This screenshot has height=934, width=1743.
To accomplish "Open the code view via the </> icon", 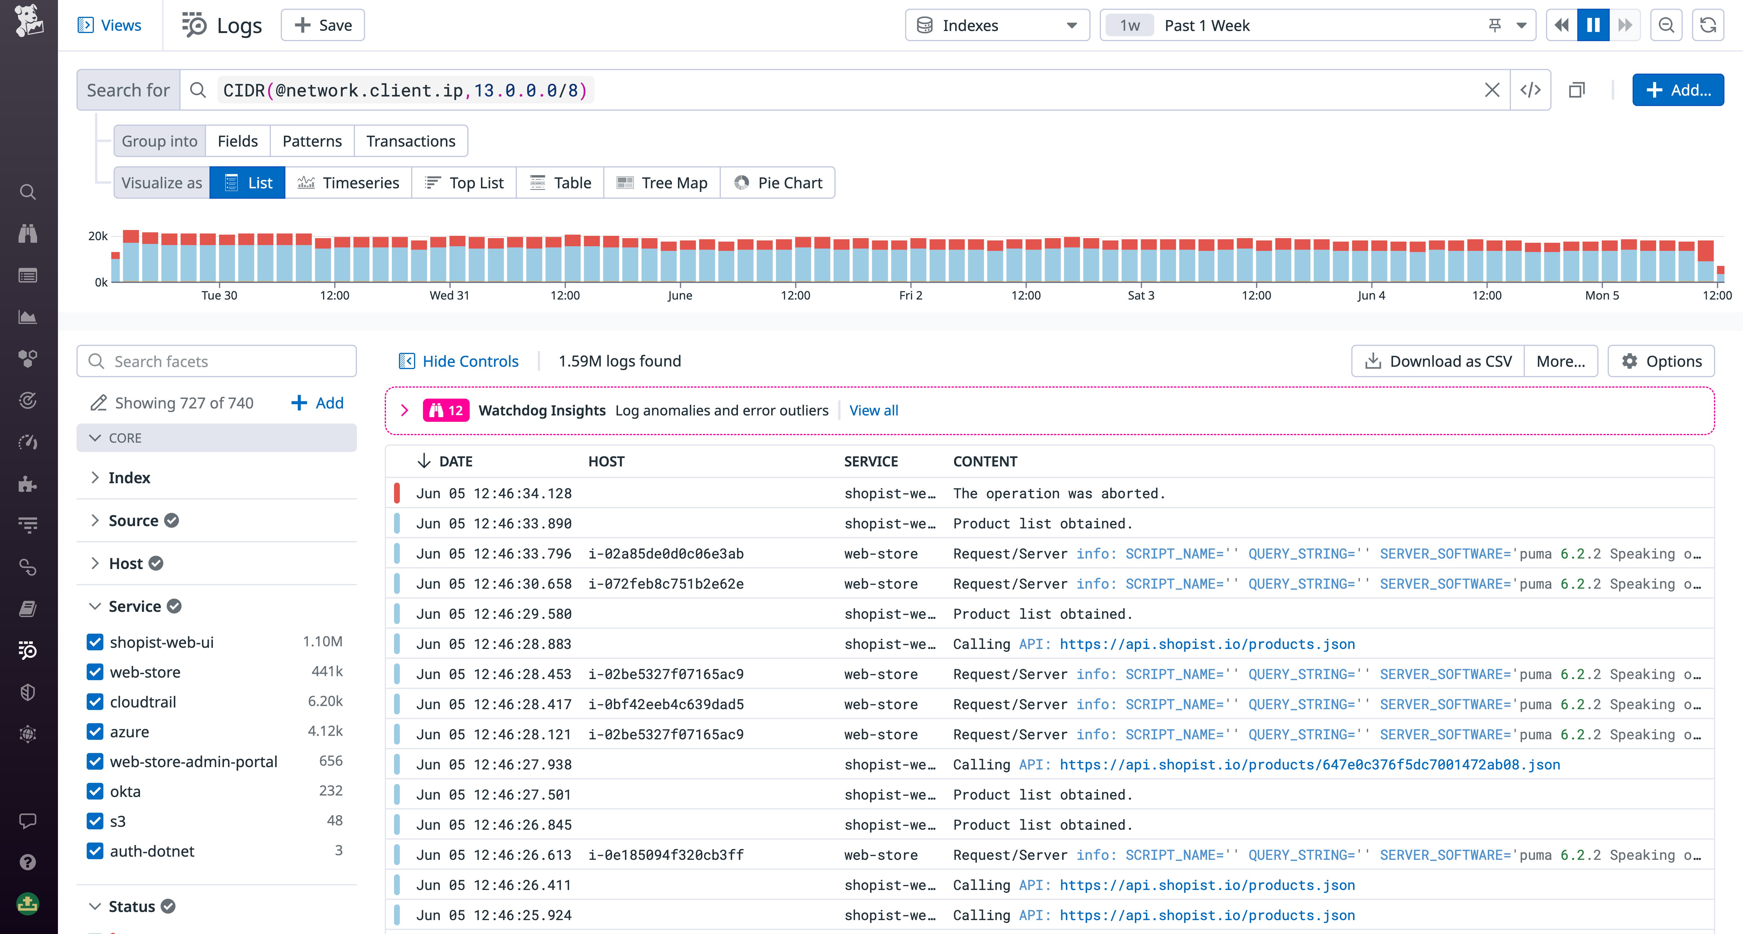I will [x=1531, y=89].
